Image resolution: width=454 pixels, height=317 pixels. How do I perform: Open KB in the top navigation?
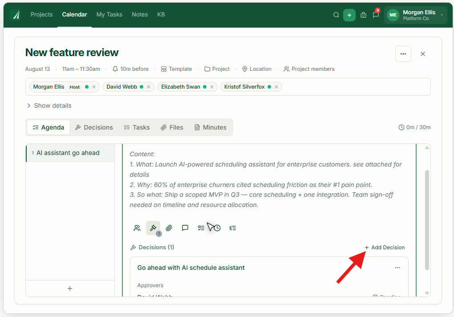[161, 15]
